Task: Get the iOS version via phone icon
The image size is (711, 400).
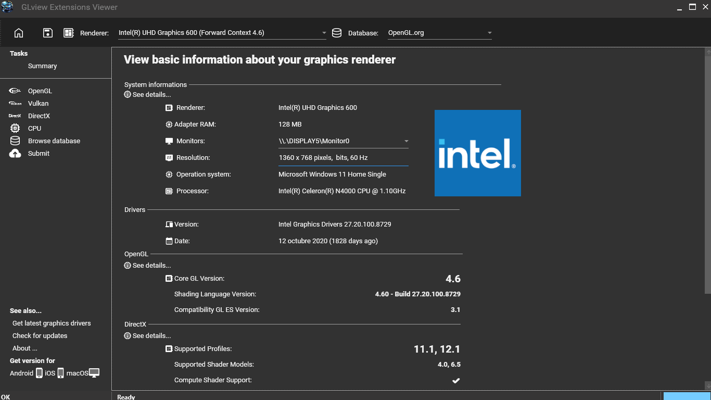Action: (x=60, y=373)
